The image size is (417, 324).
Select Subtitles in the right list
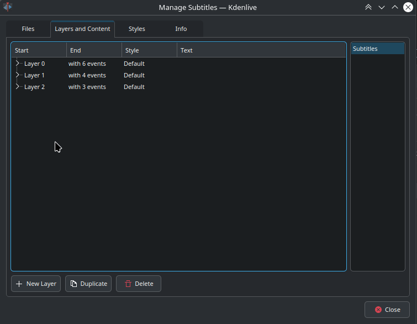(377, 49)
